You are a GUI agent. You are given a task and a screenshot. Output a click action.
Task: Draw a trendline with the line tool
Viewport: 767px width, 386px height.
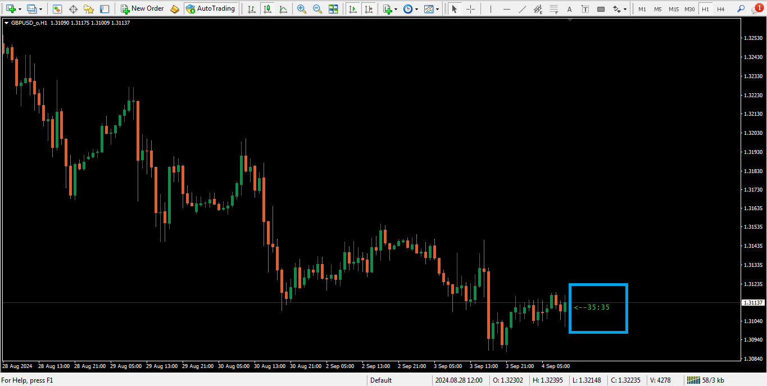pos(522,9)
